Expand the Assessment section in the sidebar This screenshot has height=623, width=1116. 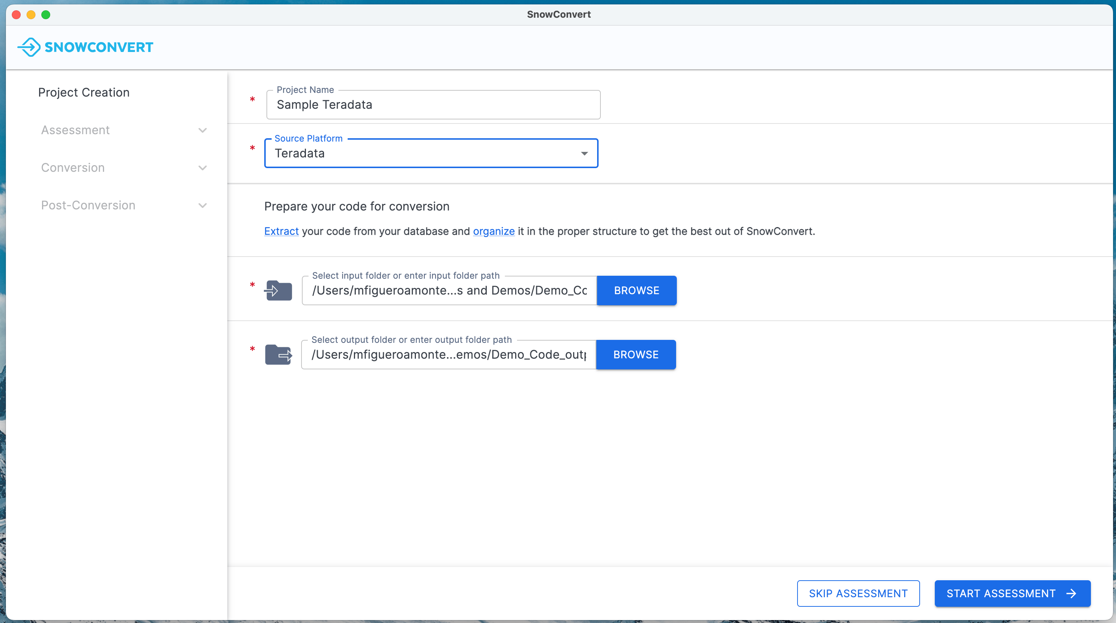[x=202, y=130]
